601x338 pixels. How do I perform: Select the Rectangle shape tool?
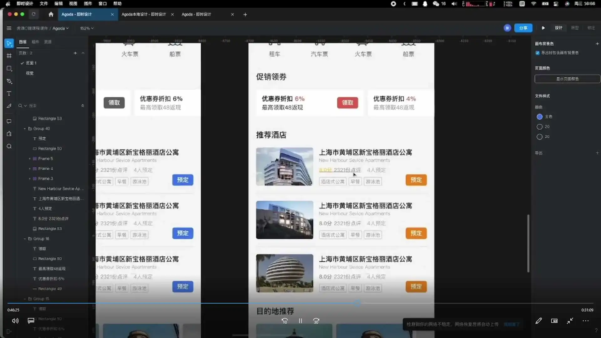click(9, 69)
